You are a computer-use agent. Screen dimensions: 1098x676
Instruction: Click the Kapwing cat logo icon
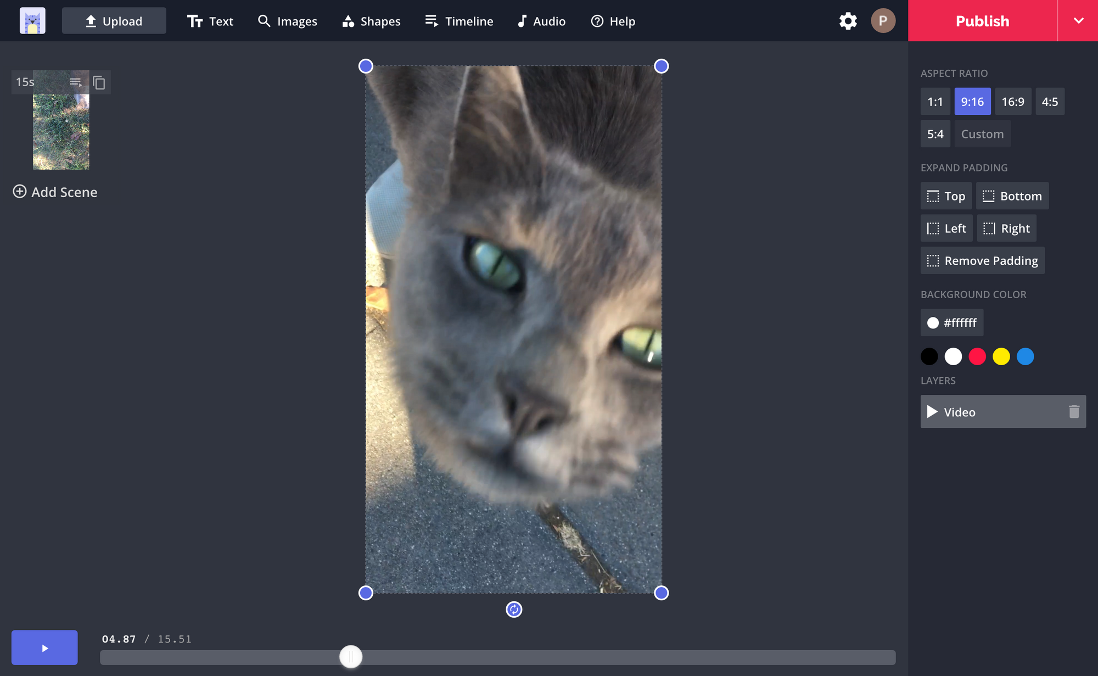(32, 21)
